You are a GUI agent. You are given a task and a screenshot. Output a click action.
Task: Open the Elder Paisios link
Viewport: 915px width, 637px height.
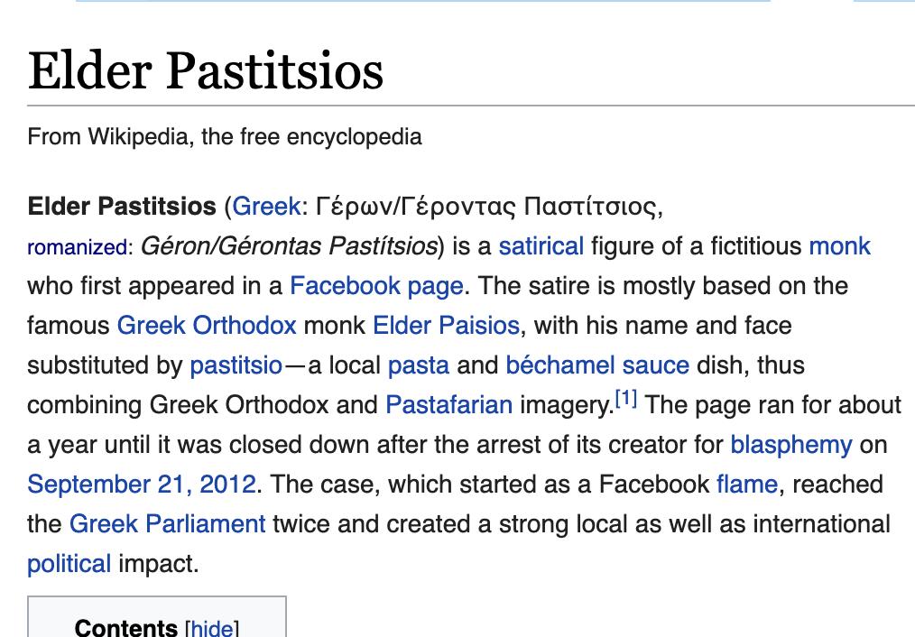coord(446,326)
